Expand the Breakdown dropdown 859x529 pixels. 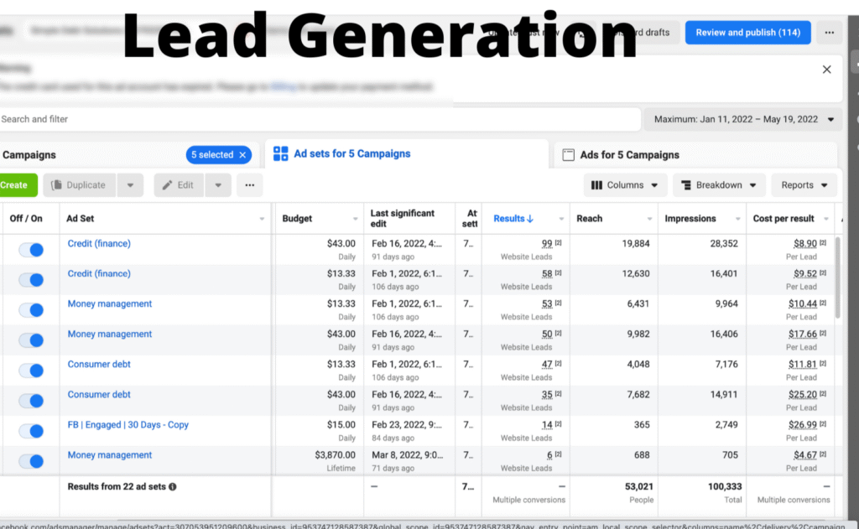pos(719,185)
